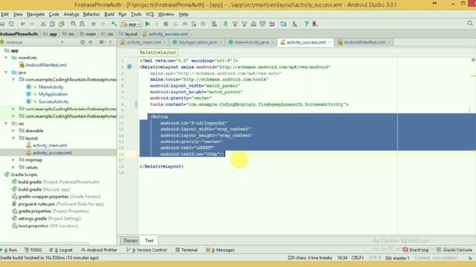476x267 pixels.
Task: Click the Attach debugger to process icon
Action: tap(193, 24)
